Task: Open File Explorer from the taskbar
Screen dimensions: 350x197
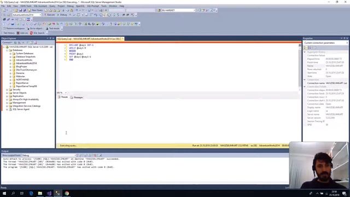Action: click(x=40, y=193)
